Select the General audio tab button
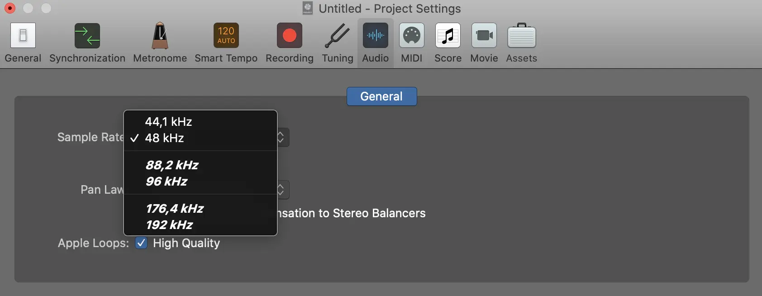 381,96
